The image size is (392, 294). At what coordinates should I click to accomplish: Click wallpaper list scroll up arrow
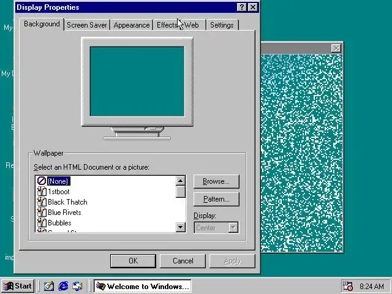pos(181,181)
